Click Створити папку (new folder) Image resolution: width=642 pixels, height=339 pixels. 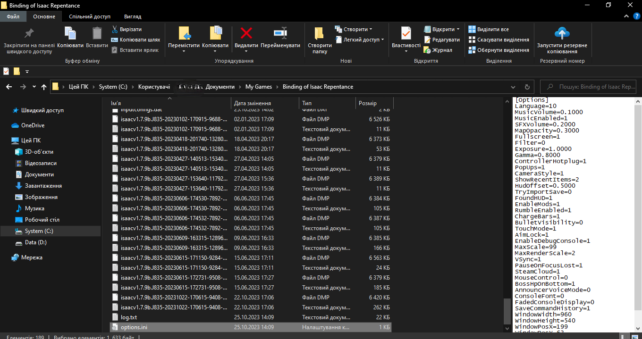(x=320, y=41)
